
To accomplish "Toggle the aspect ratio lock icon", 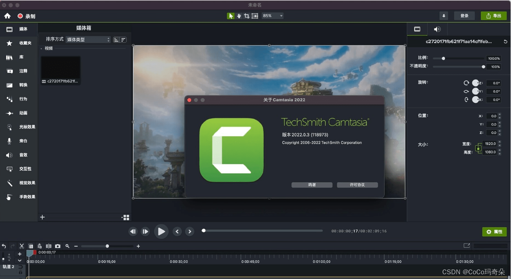I will coord(478,148).
